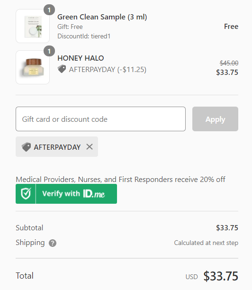
Task: Click the ID.me shield checkmark icon
Action: (x=26, y=194)
